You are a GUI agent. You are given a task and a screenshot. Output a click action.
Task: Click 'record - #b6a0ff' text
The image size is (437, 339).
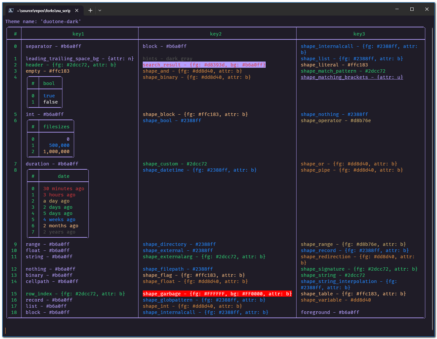point(49,300)
